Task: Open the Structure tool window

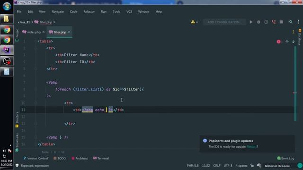Action: (x=17, y=119)
